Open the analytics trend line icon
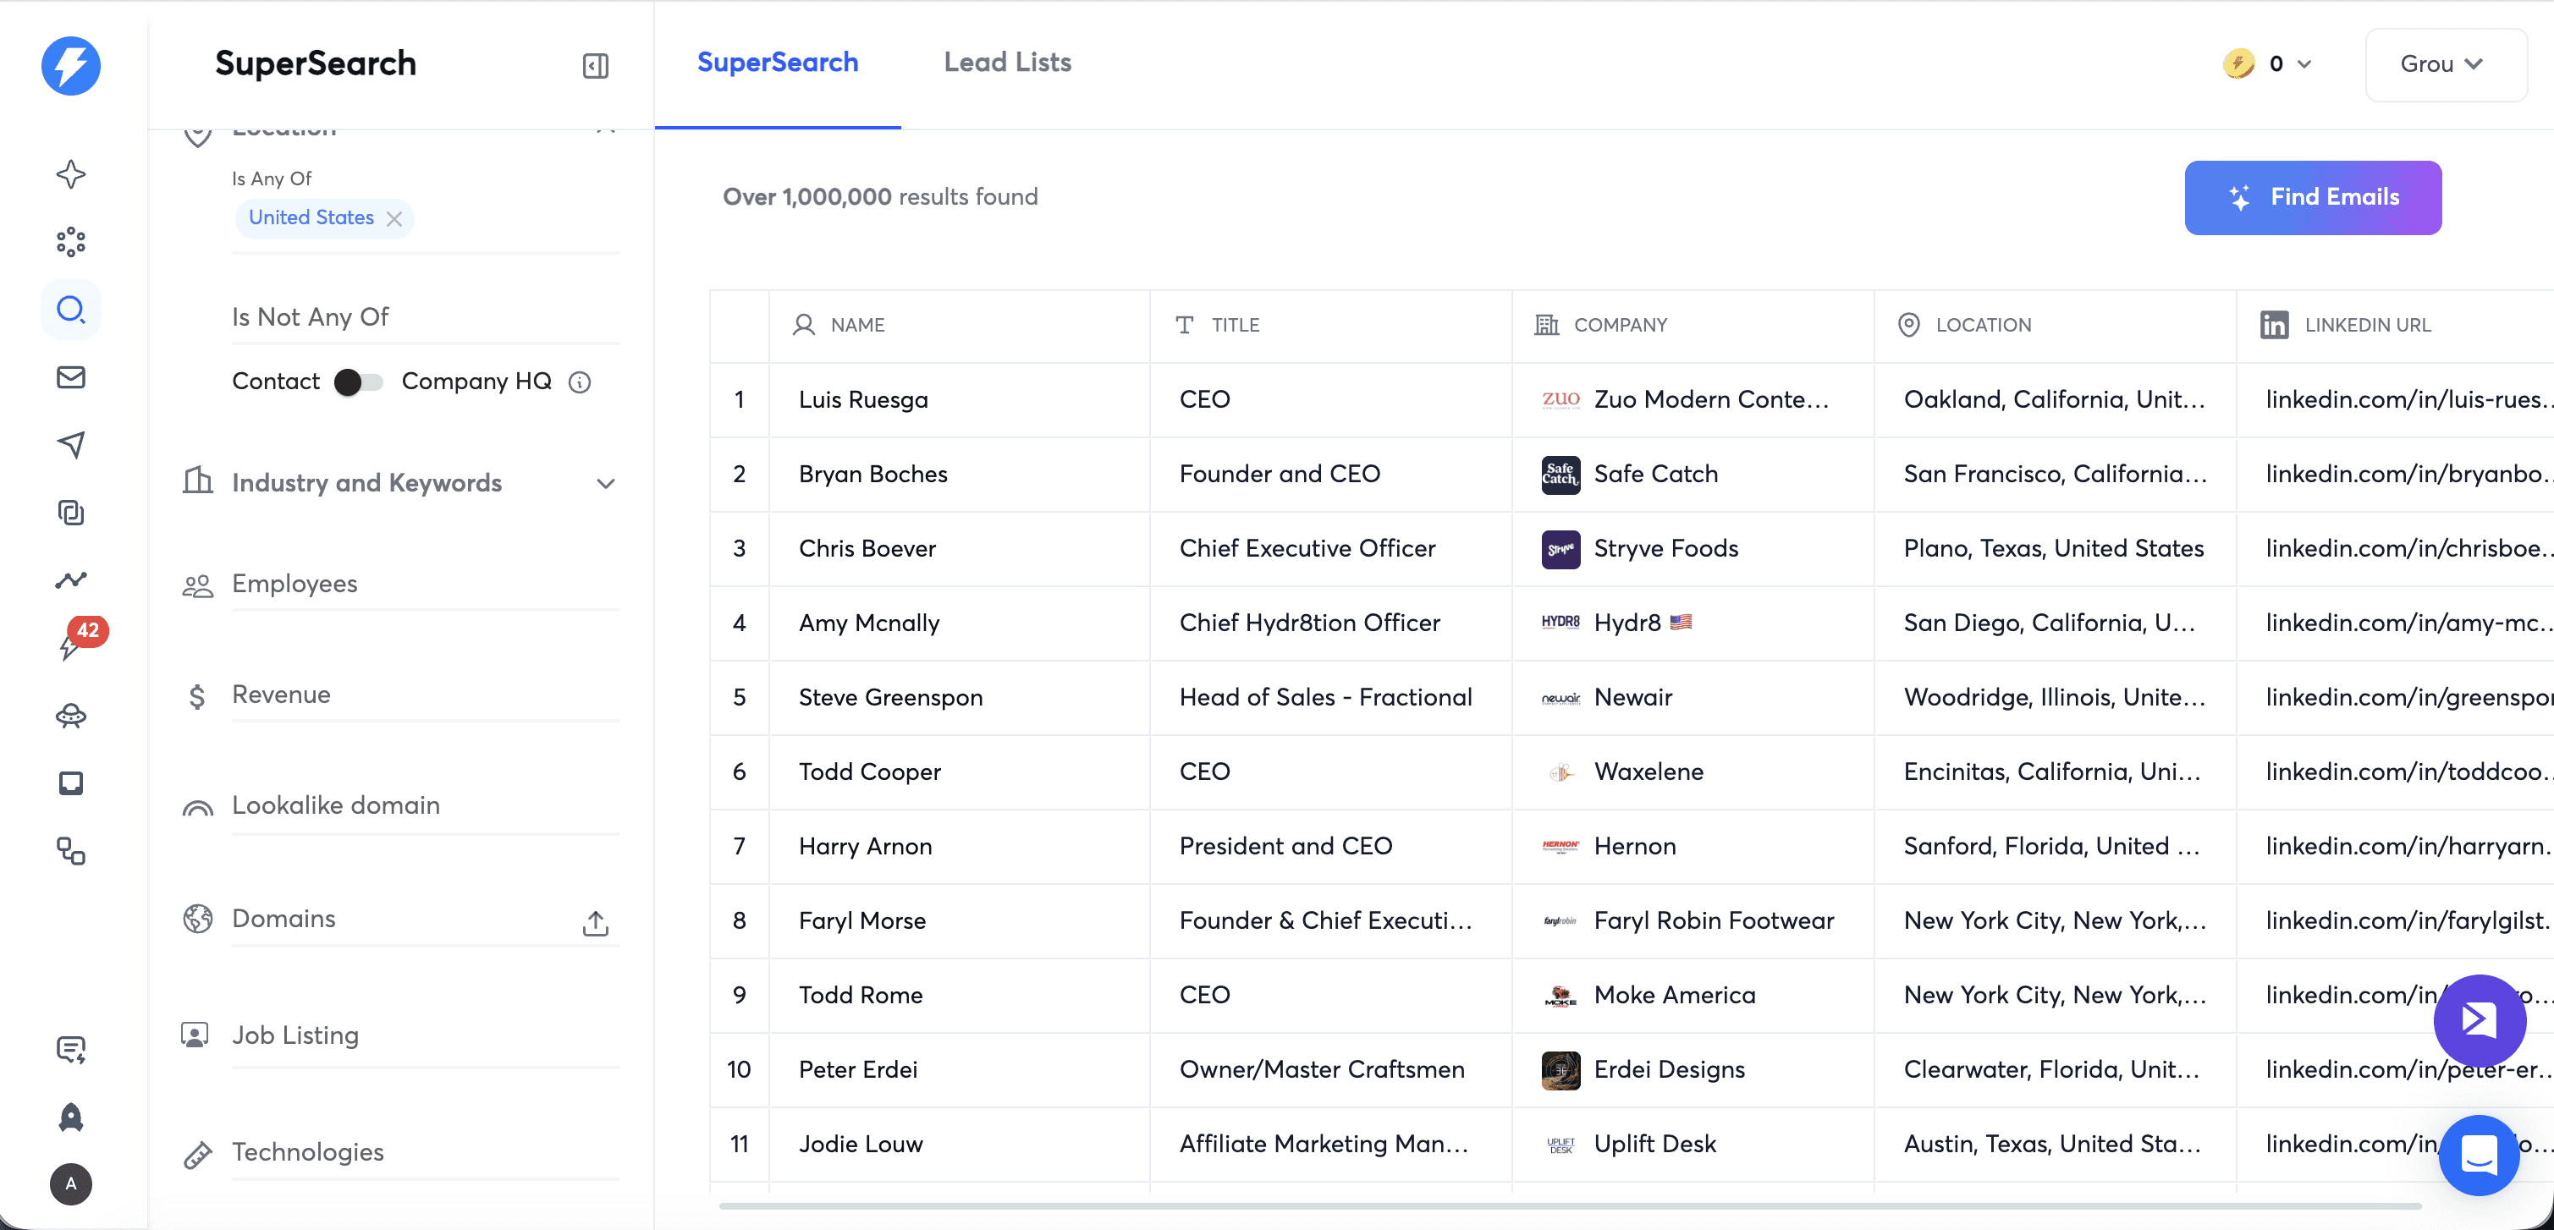This screenshot has height=1230, width=2554. pos(70,579)
